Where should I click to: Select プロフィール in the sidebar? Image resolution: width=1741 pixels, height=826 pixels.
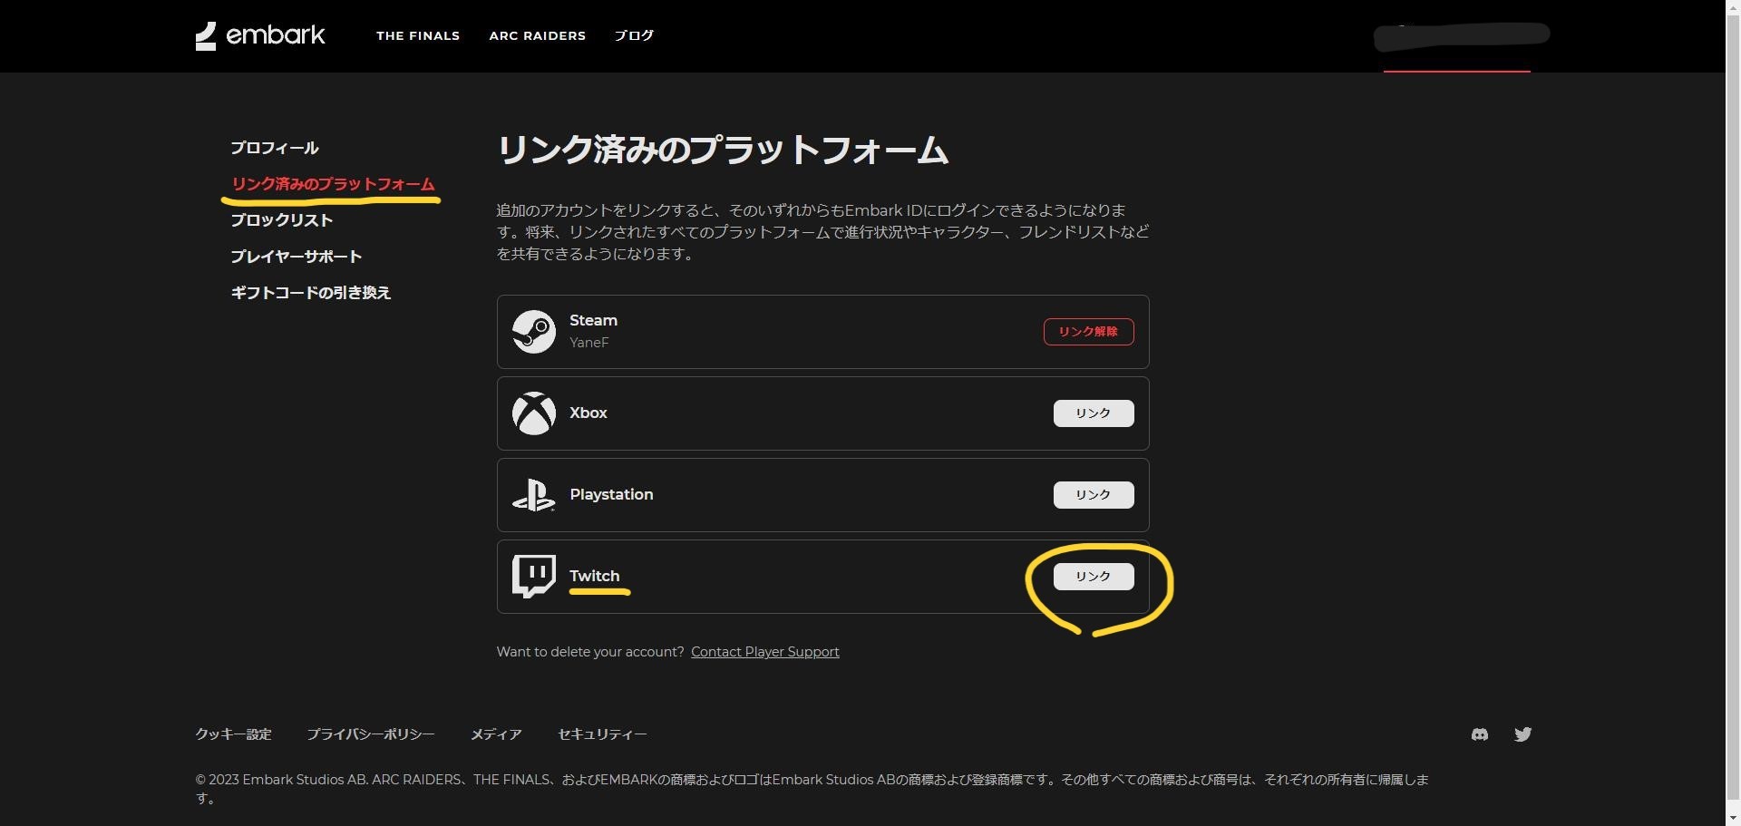pos(275,148)
